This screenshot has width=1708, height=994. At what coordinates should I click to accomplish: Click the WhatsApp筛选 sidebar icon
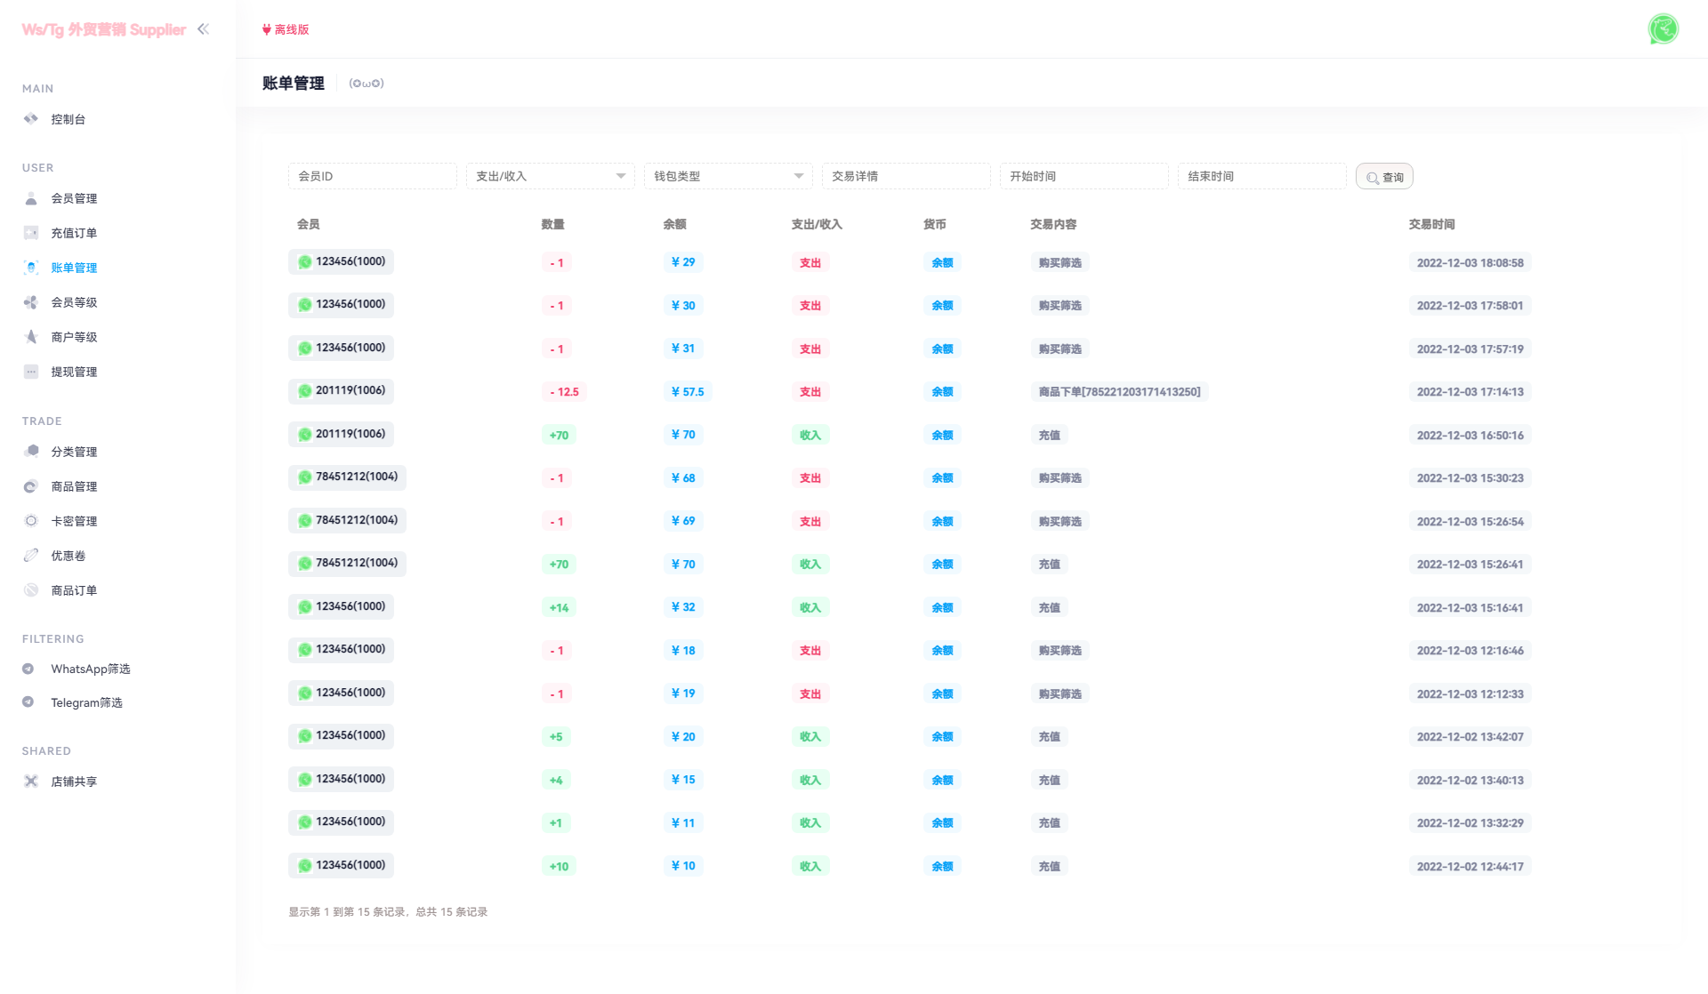coord(28,669)
